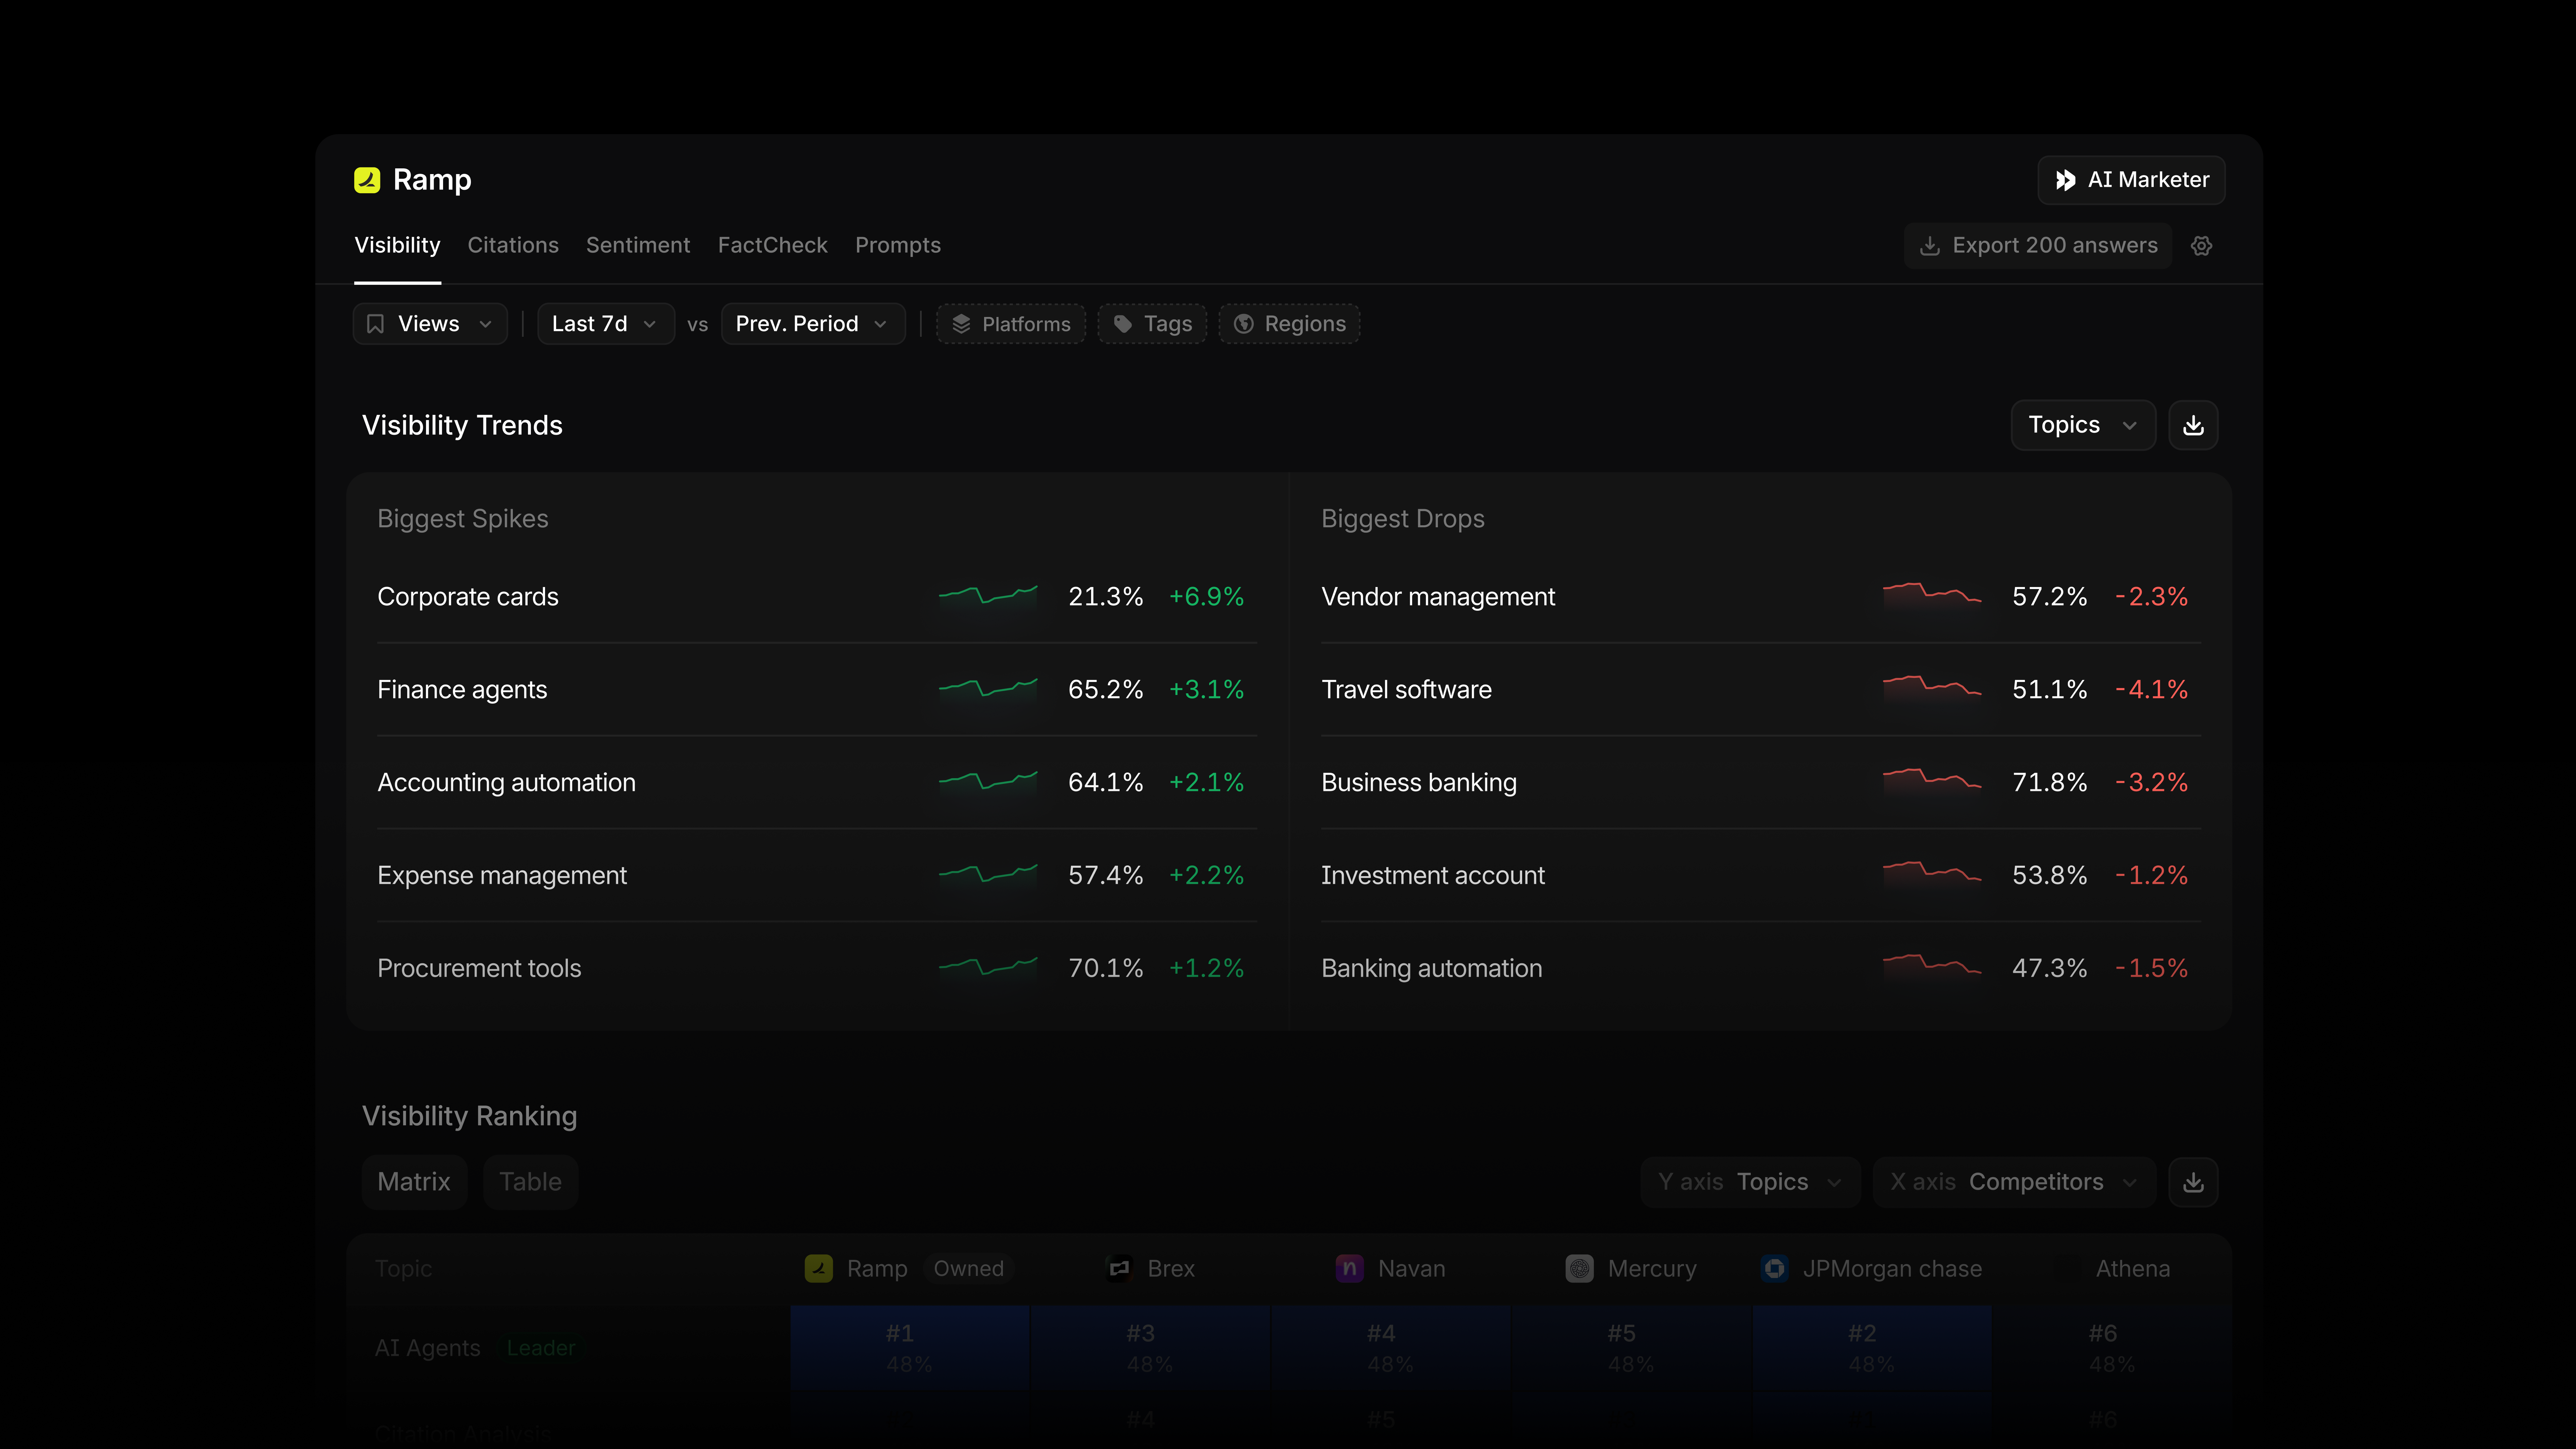The height and width of the screenshot is (1449, 2576).
Task: Click the Navan logo in ranking header
Action: (1349, 1268)
